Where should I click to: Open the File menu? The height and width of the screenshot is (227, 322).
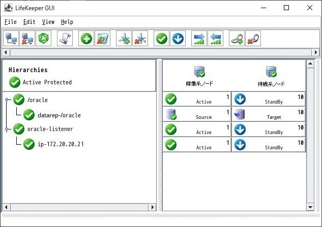[11, 22]
